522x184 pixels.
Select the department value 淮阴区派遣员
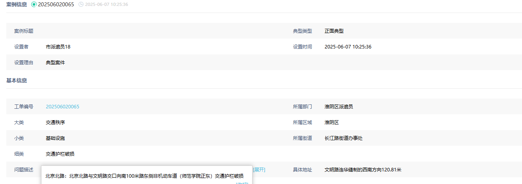click(339, 107)
